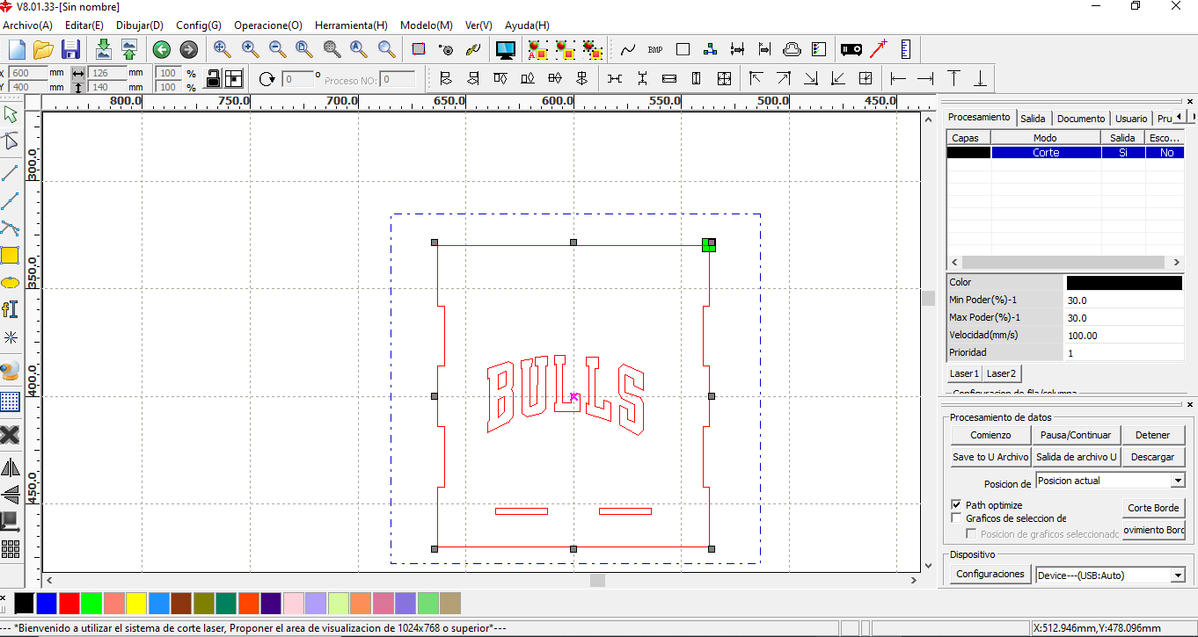
Task: Select the yellow ellipse drawing tool
Action: (x=11, y=283)
